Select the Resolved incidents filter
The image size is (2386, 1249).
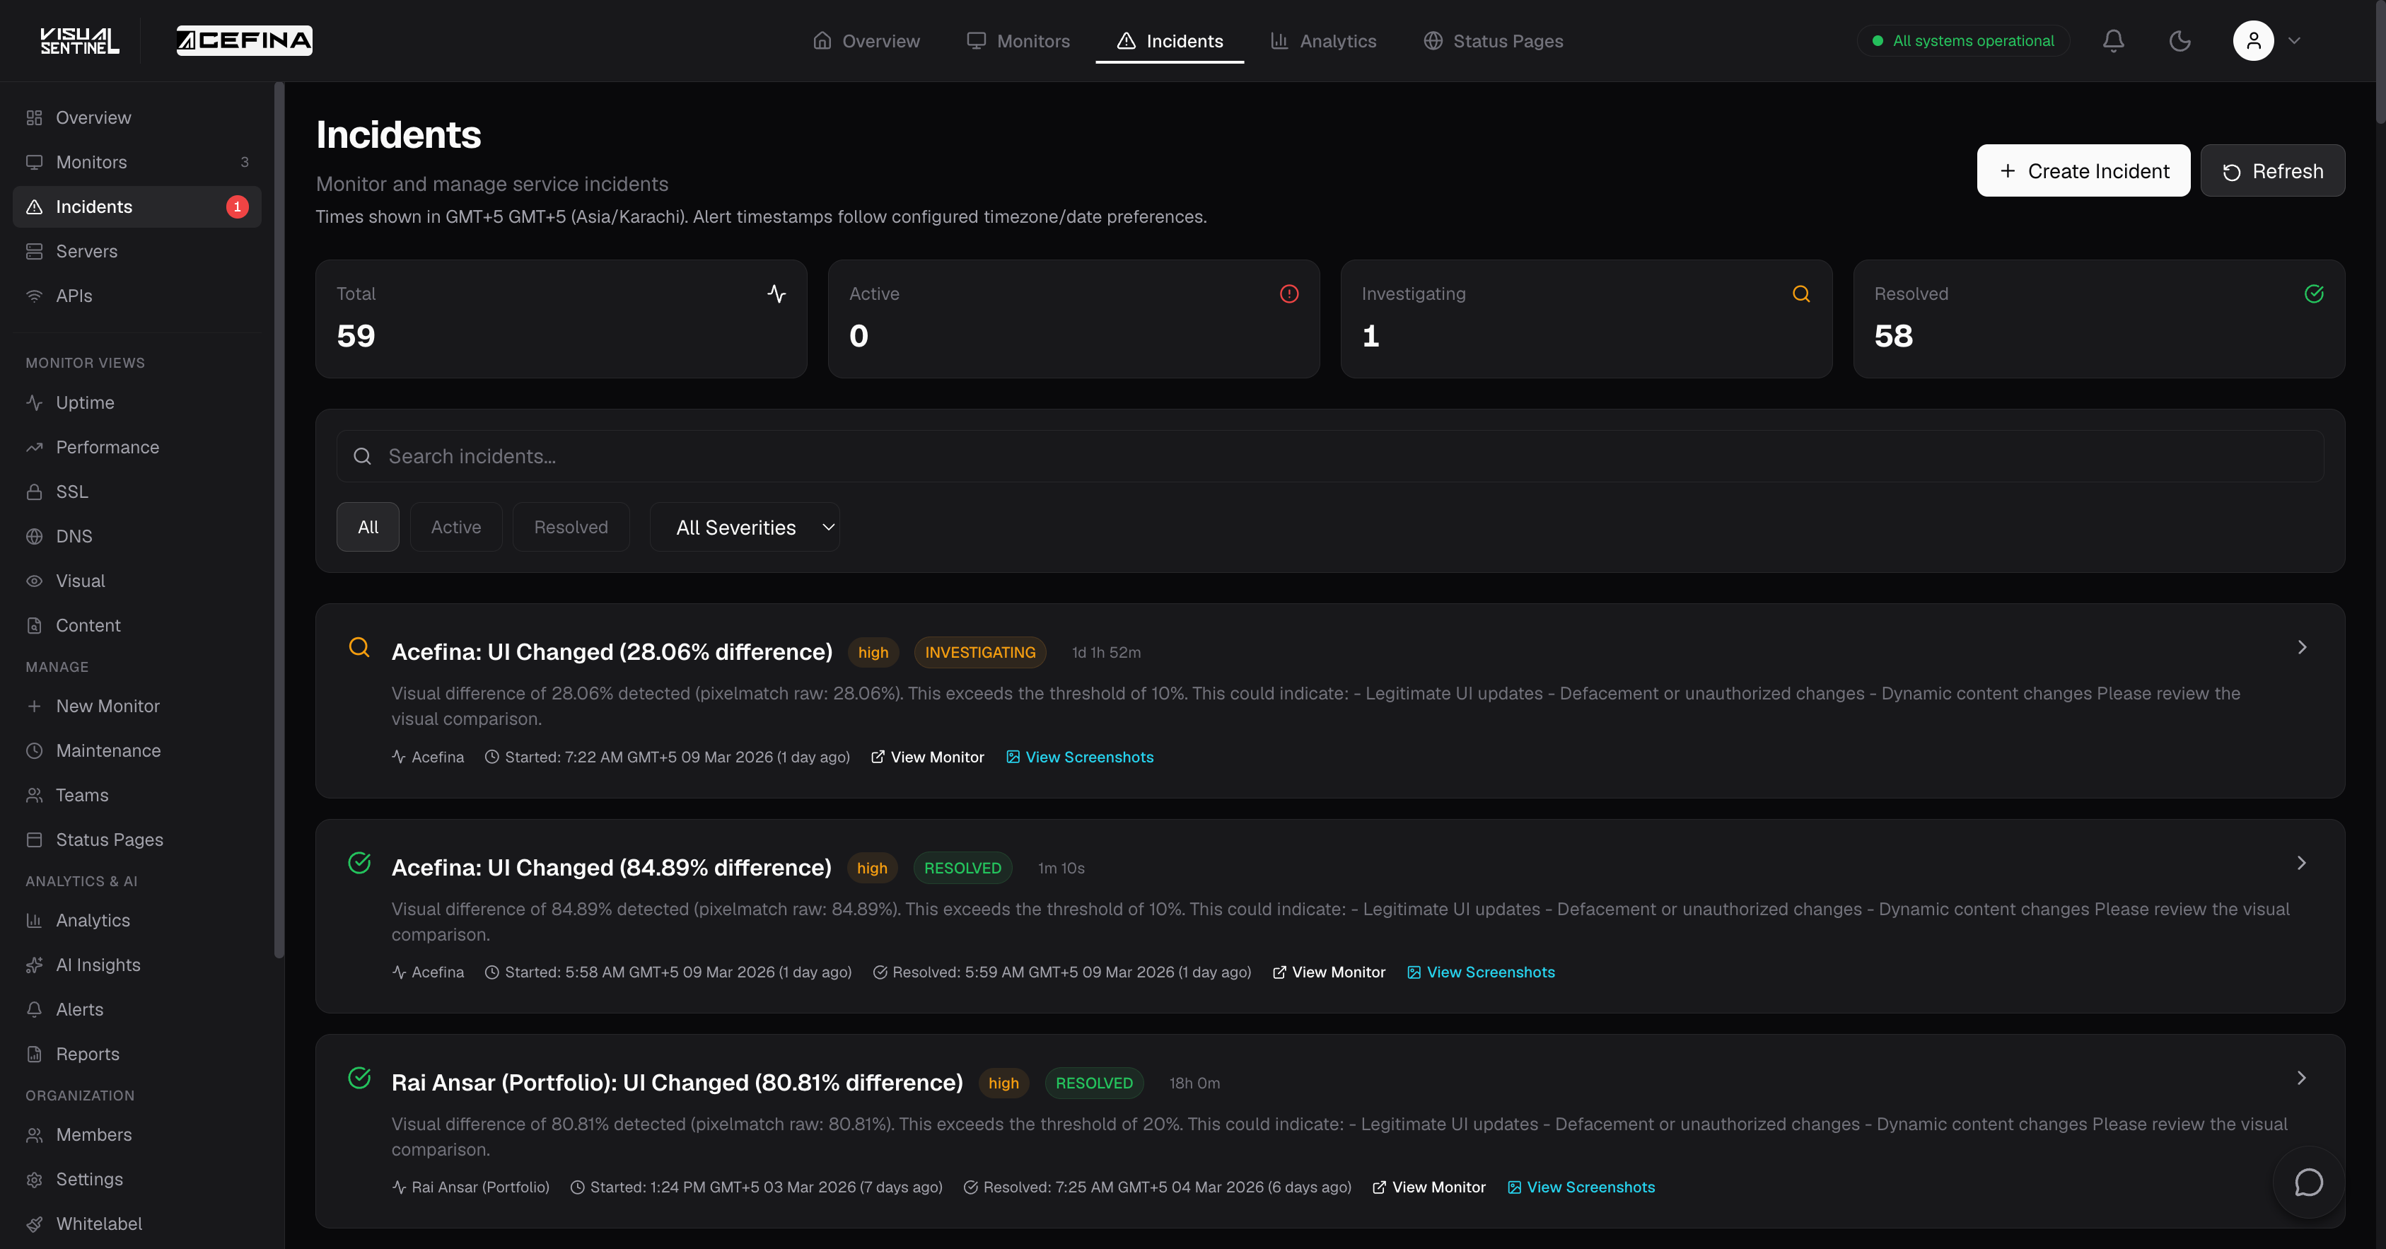coord(571,526)
